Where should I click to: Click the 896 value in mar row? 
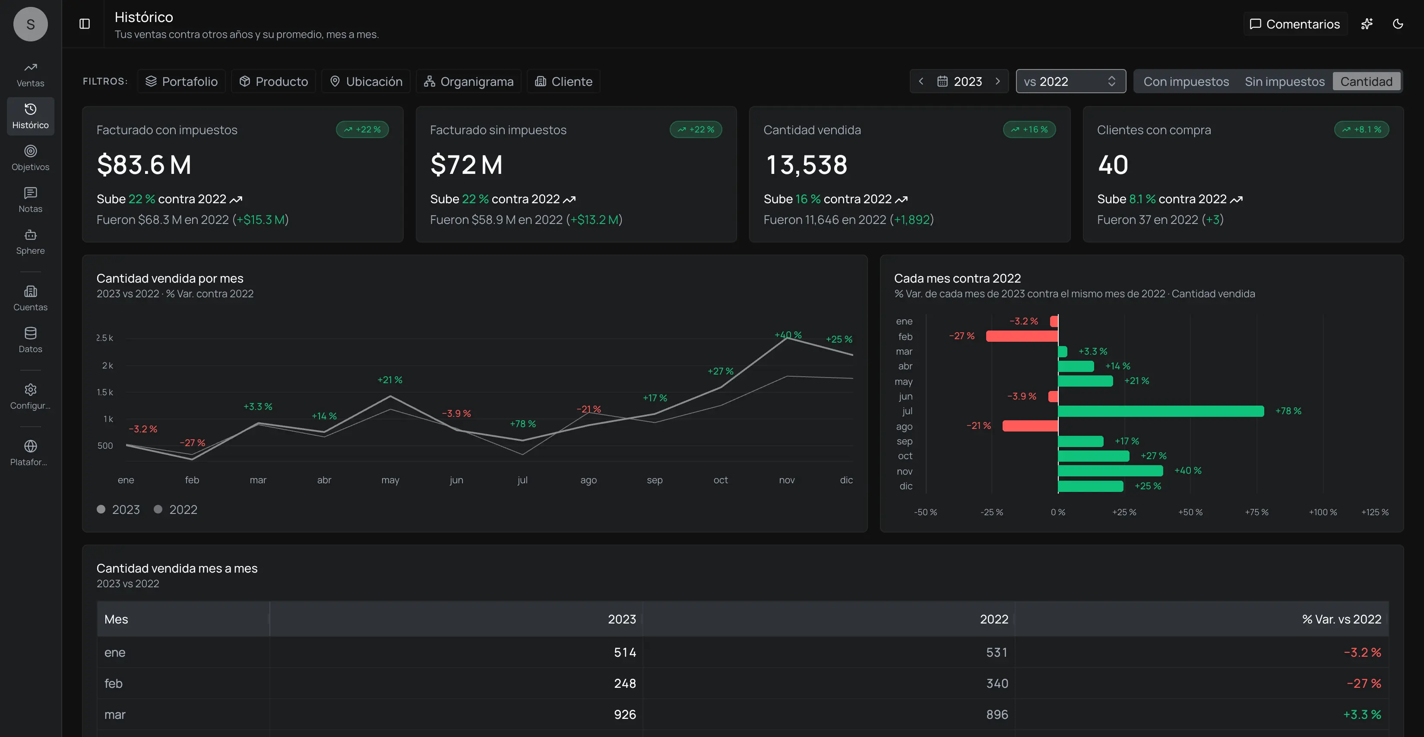997,715
